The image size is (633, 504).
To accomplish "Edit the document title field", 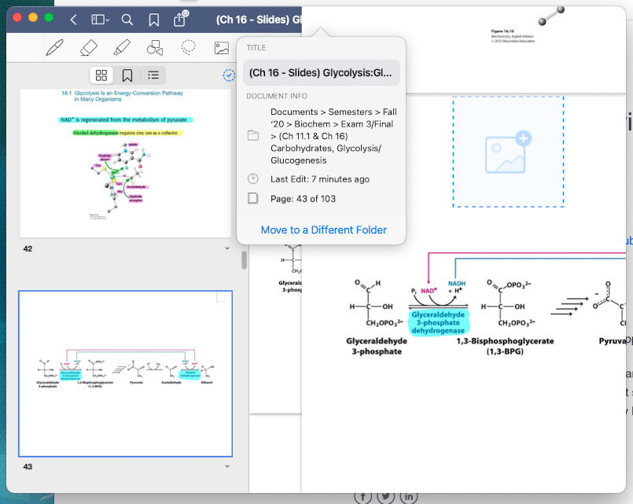I will tap(322, 72).
